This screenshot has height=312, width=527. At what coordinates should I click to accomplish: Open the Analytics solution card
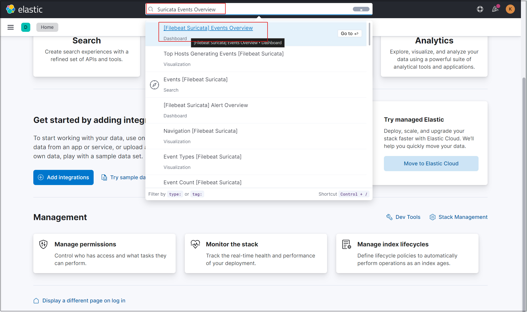[x=434, y=56]
